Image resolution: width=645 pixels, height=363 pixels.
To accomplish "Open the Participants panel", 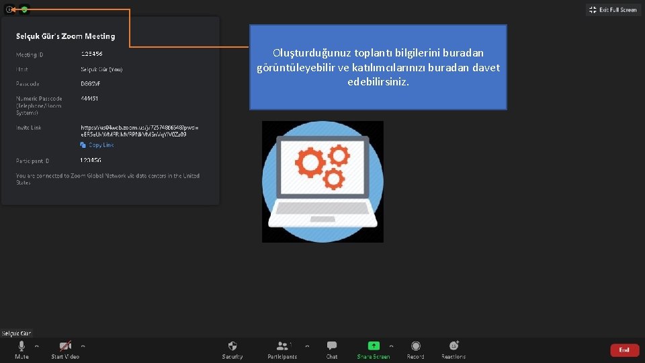I will pyautogui.click(x=282, y=350).
